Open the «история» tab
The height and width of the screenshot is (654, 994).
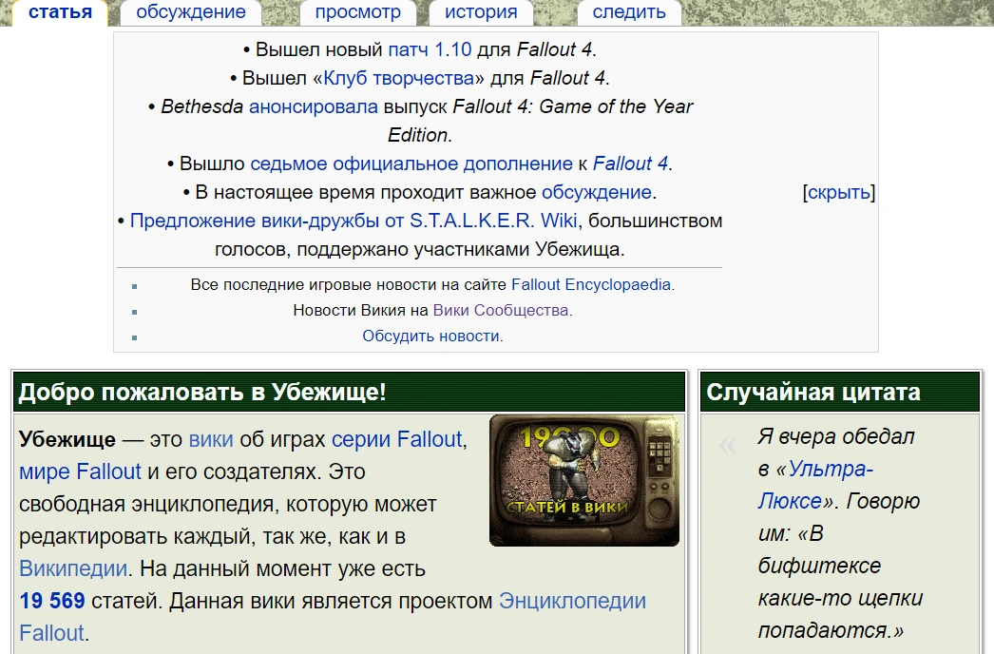481,12
